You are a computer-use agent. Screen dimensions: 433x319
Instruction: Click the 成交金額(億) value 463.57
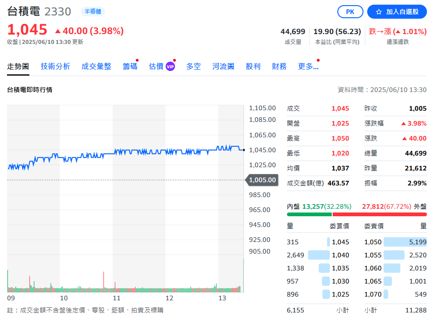tap(338, 183)
